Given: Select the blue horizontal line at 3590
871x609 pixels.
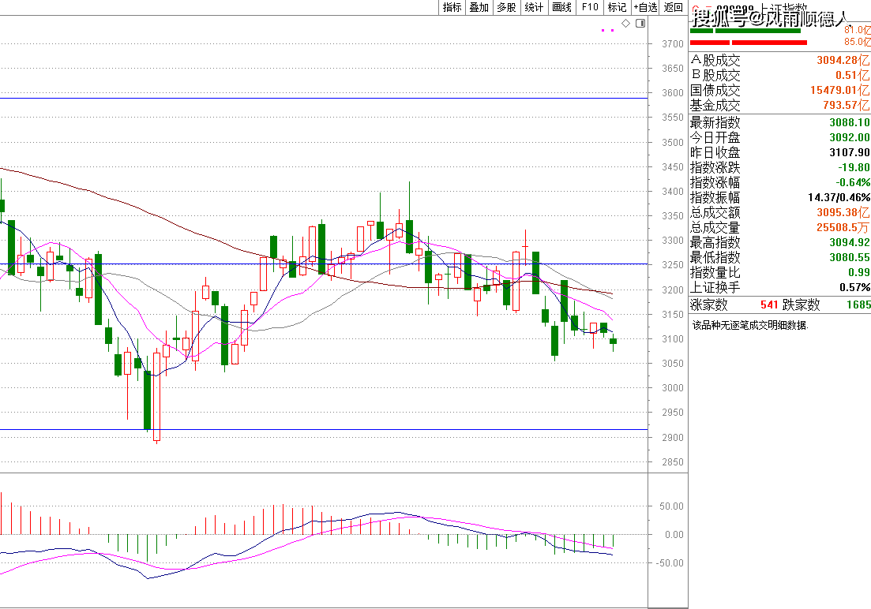Looking at the screenshot, I should click(x=316, y=98).
